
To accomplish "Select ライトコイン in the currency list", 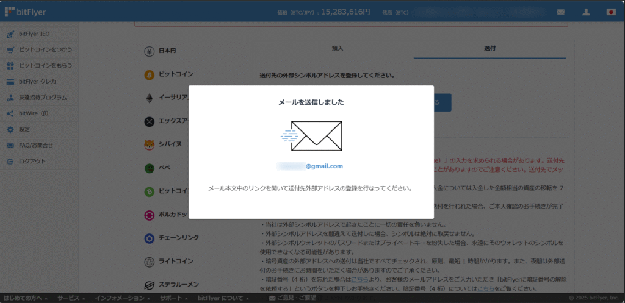I will point(176,261).
